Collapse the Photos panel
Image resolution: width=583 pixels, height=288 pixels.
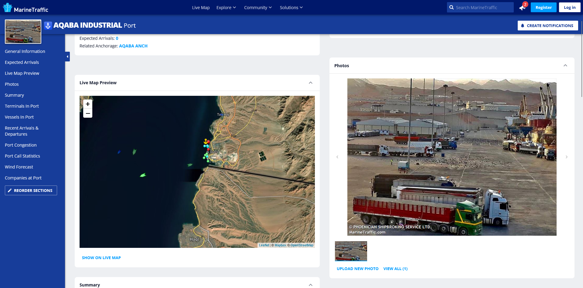pyautogui.click(x=565, y=65)
